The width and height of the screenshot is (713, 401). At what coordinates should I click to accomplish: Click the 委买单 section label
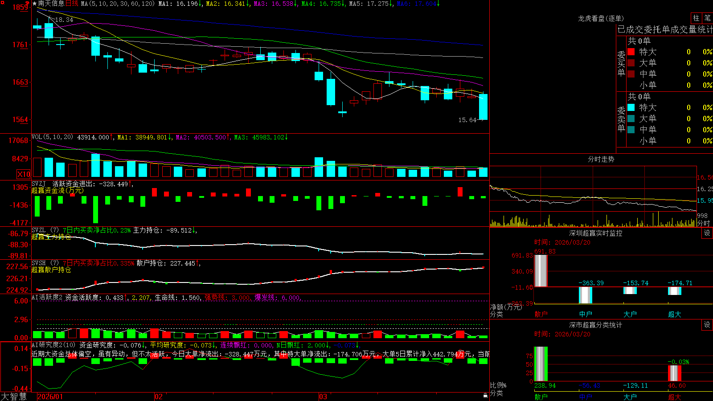click(x=621, y=63)
